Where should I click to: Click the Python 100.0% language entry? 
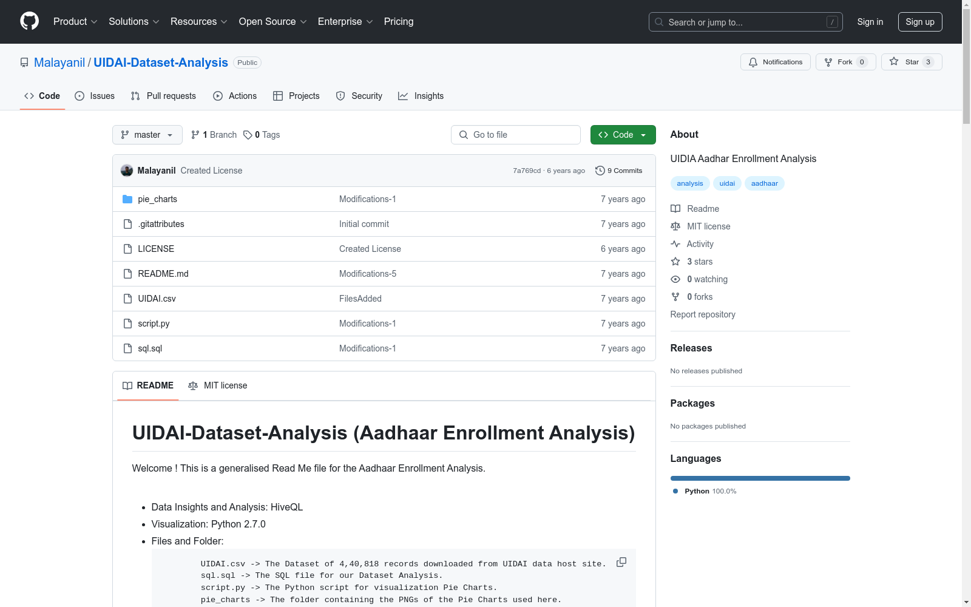point(705,491)
